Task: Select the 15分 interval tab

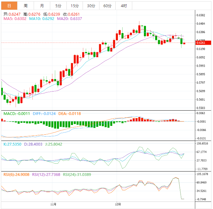Action: click(75, 6)
